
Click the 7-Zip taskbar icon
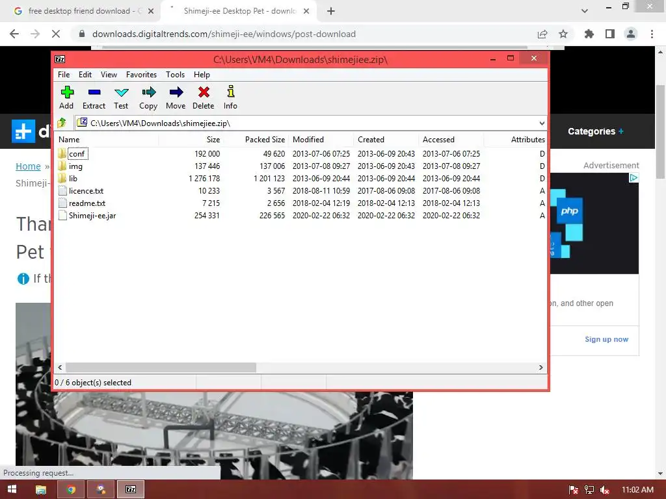pyautogui.click(x=131, y=490)
